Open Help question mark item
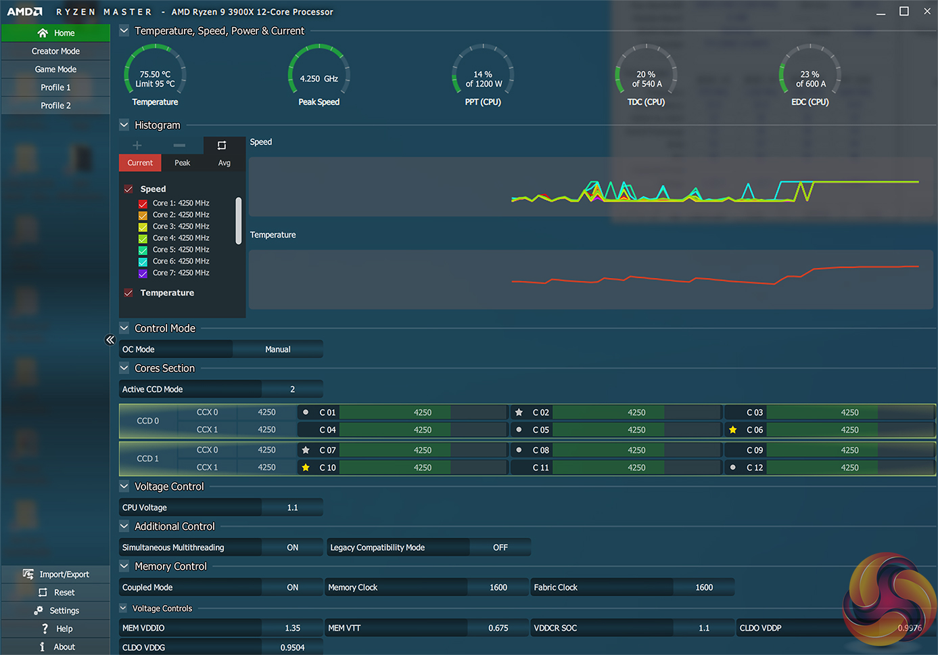The image size is (938, 655). [45, 629]
